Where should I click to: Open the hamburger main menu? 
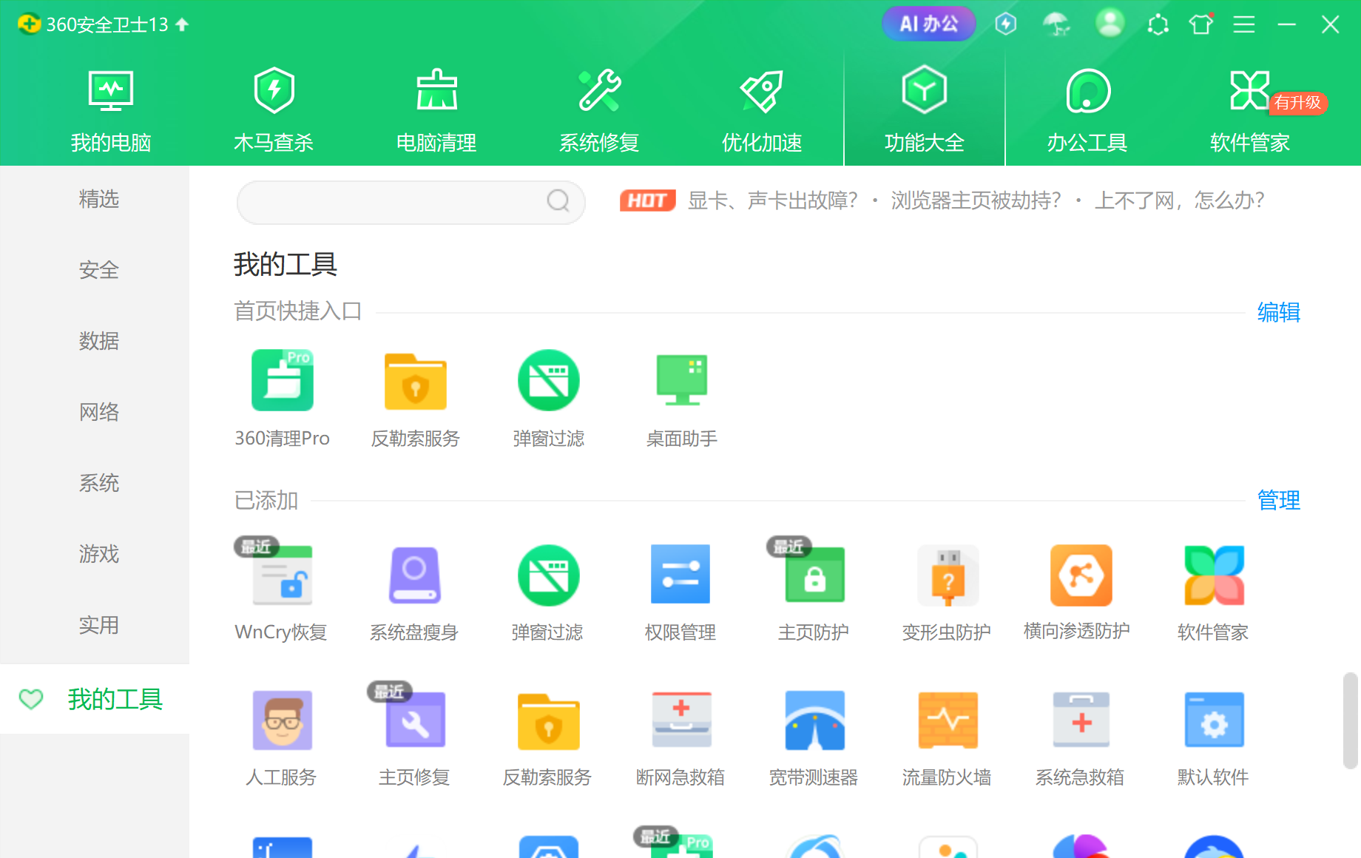click(x=1244, y=24)
